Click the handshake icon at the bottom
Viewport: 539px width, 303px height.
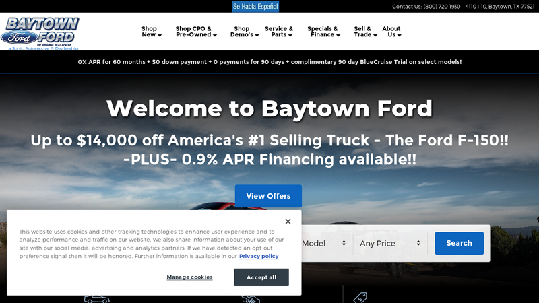[x=251, y=298]
